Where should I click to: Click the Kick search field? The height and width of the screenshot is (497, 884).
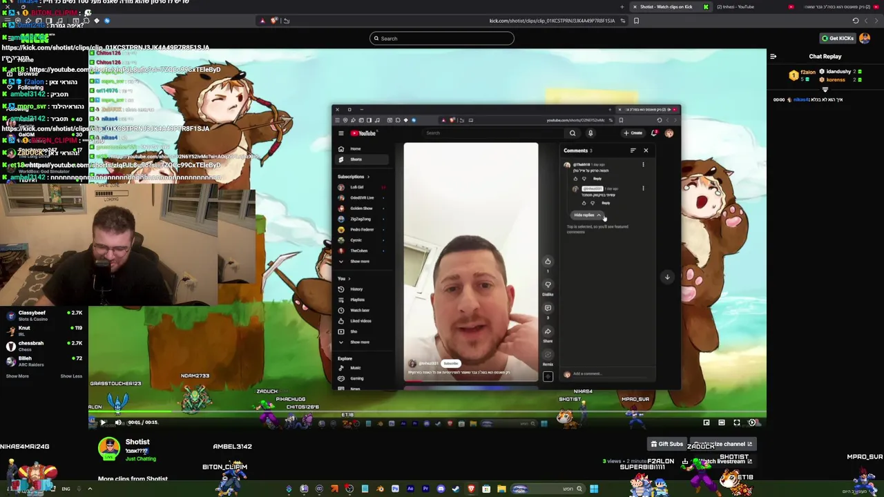[442, 39]
